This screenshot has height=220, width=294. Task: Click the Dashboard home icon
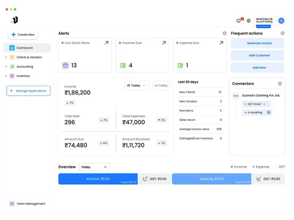pos(12,48)
